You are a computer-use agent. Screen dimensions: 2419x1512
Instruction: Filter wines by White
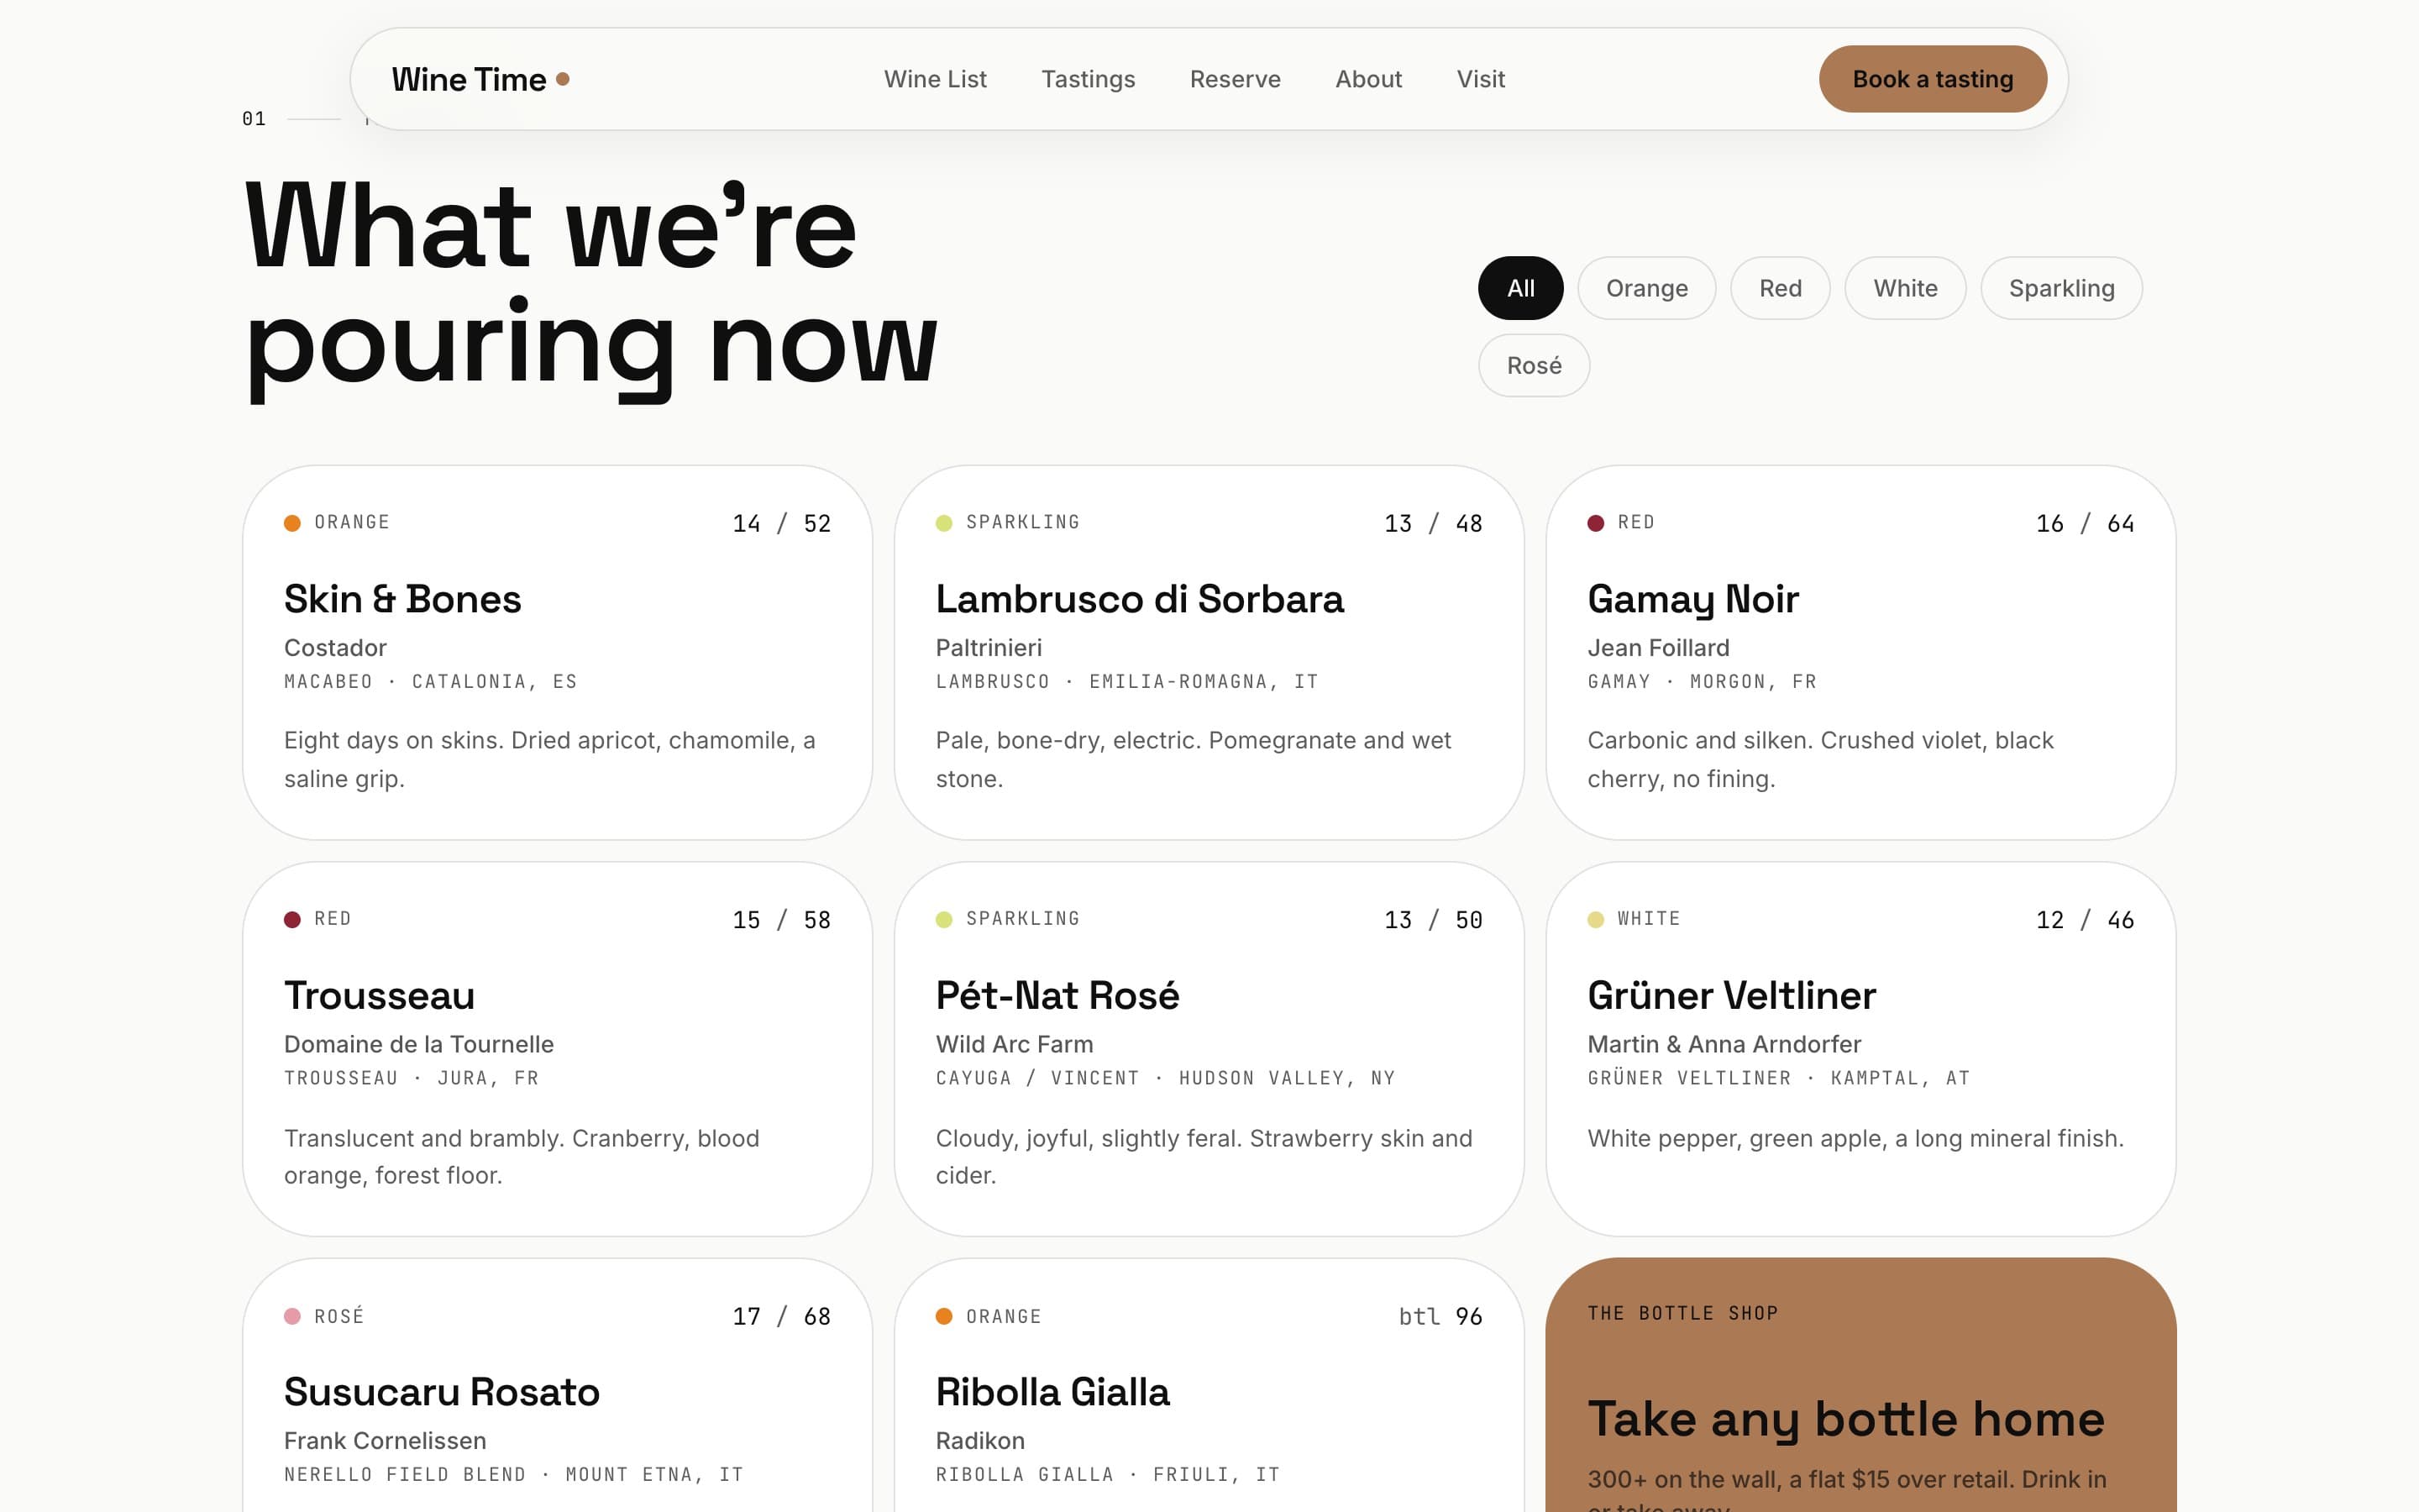click(1905, 288)
